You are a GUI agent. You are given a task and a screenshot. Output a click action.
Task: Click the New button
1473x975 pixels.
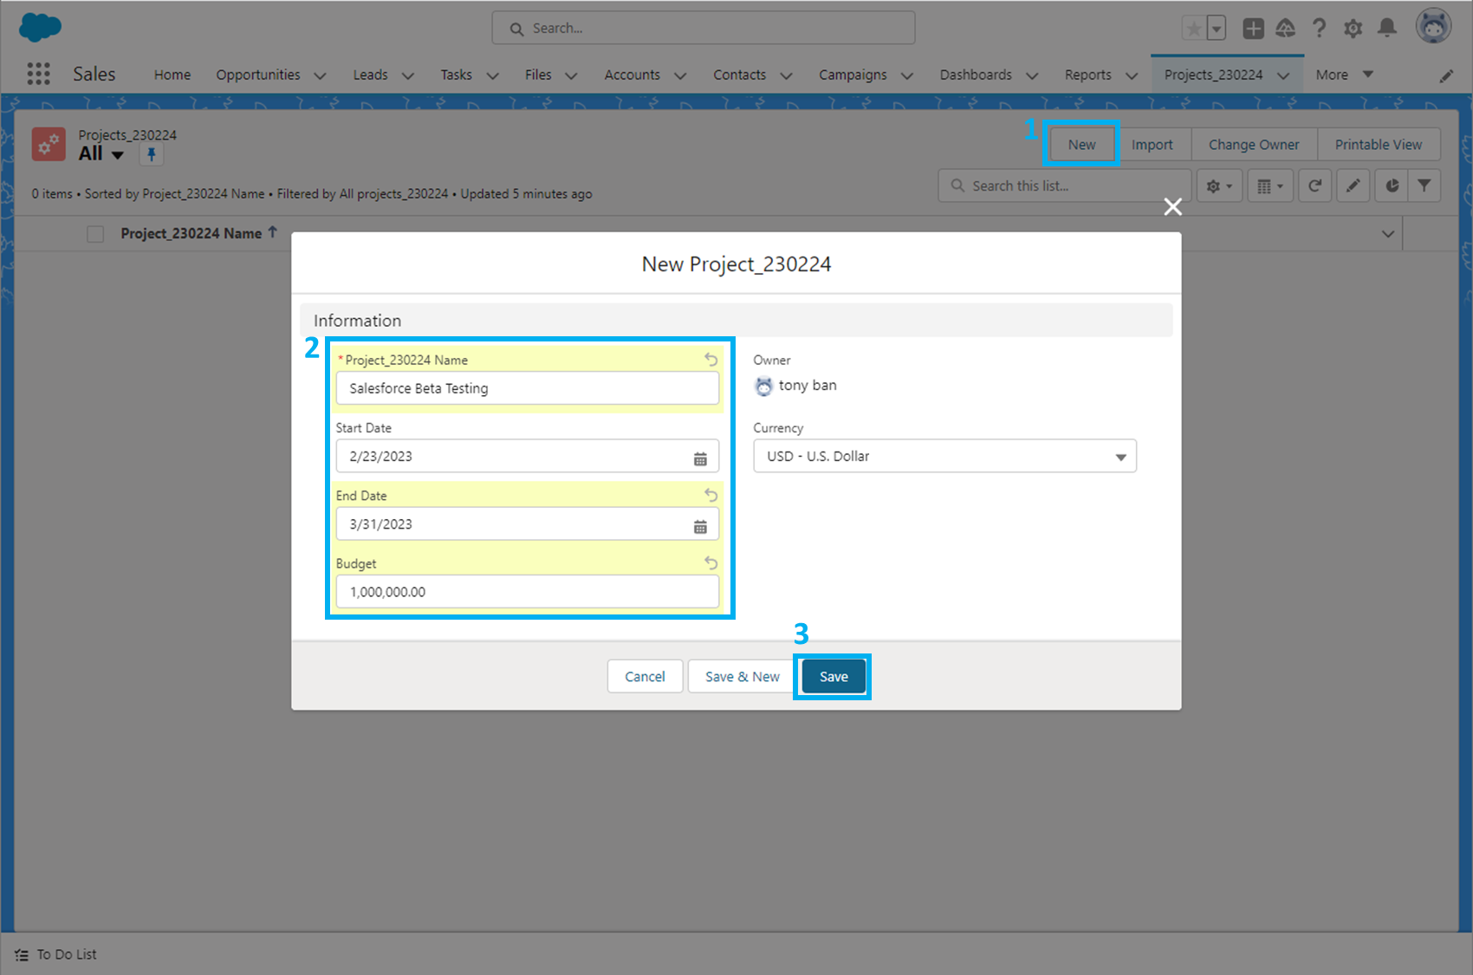click(x=1081, y=144)
